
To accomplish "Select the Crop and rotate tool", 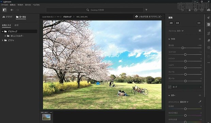I will pyautogui.click(x=209, y=33).
